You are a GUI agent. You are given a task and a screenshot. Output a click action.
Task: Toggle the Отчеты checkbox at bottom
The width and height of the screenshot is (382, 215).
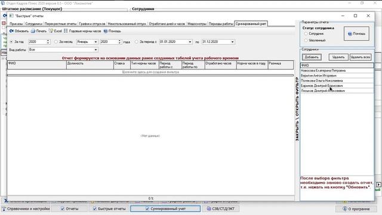62,208
